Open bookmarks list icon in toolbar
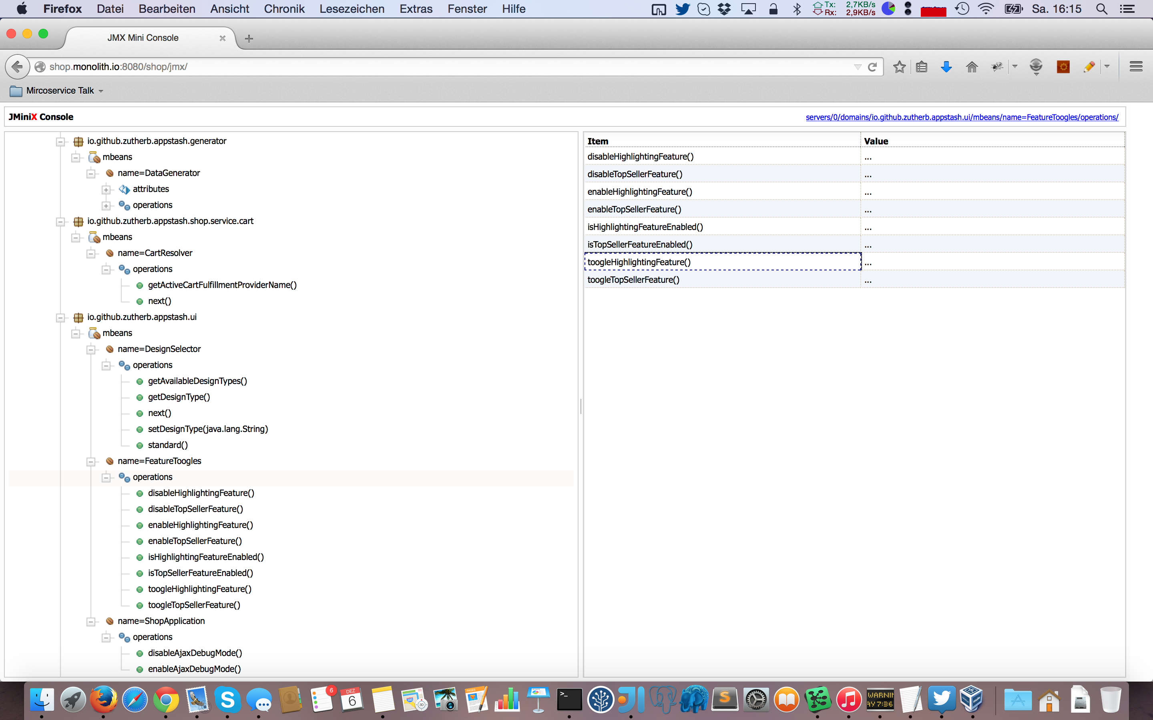The height and width of the screenshot is (720, 1153). (922, 67)
